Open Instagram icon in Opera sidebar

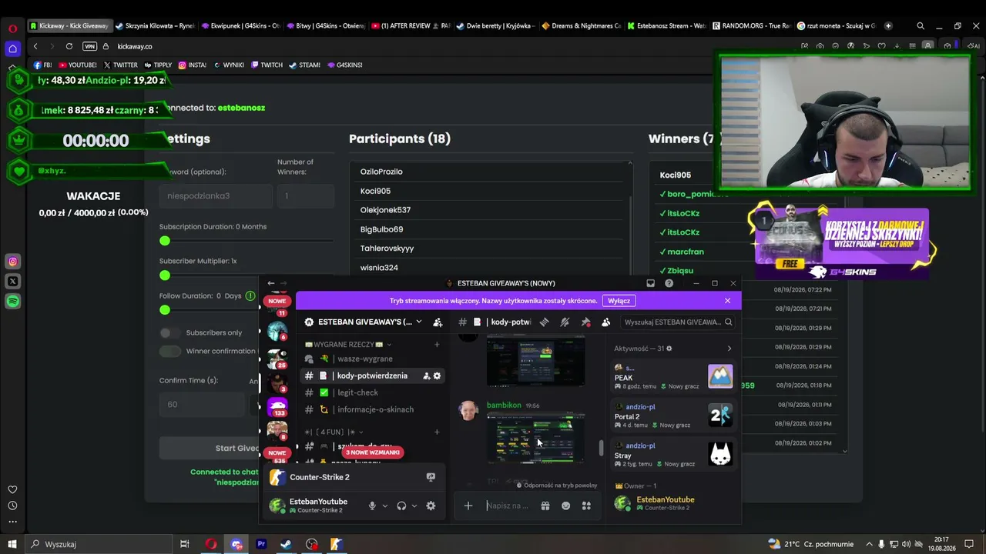pyautogui.click(x=12, y=262)
